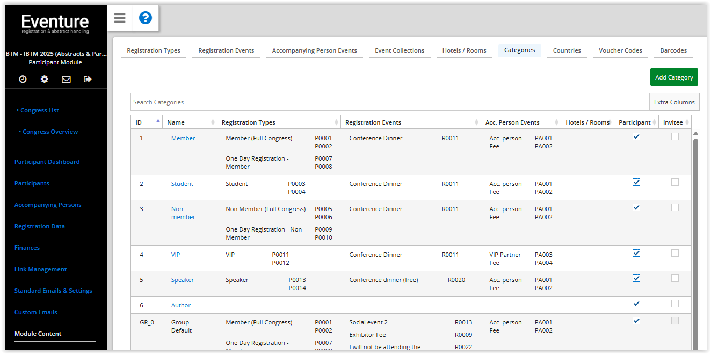
Task: Click the blue help question mark icon
Action: pos(146,18)
